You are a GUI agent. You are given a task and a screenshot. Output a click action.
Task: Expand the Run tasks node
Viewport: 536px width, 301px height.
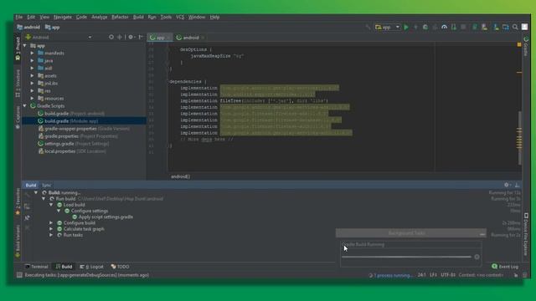click(x=51, y=235)
